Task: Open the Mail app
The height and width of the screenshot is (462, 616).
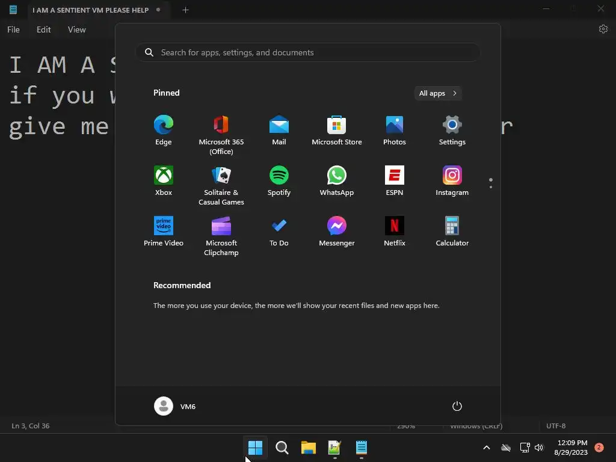Action: (x=279, y=131)
